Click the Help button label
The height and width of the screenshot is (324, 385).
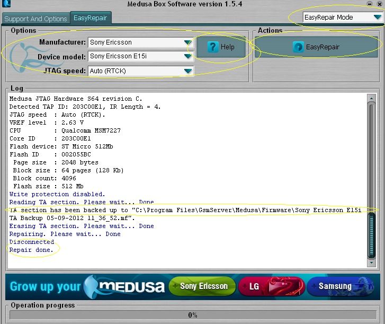(227, 47)
